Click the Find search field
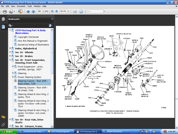Screen dimensions: 178x134 click(95, 11)
